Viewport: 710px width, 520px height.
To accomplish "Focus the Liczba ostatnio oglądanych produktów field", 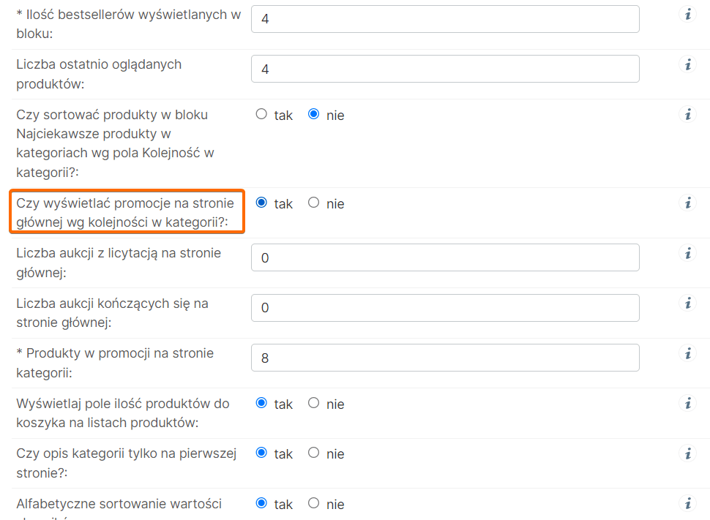I will tap(445, 69).
